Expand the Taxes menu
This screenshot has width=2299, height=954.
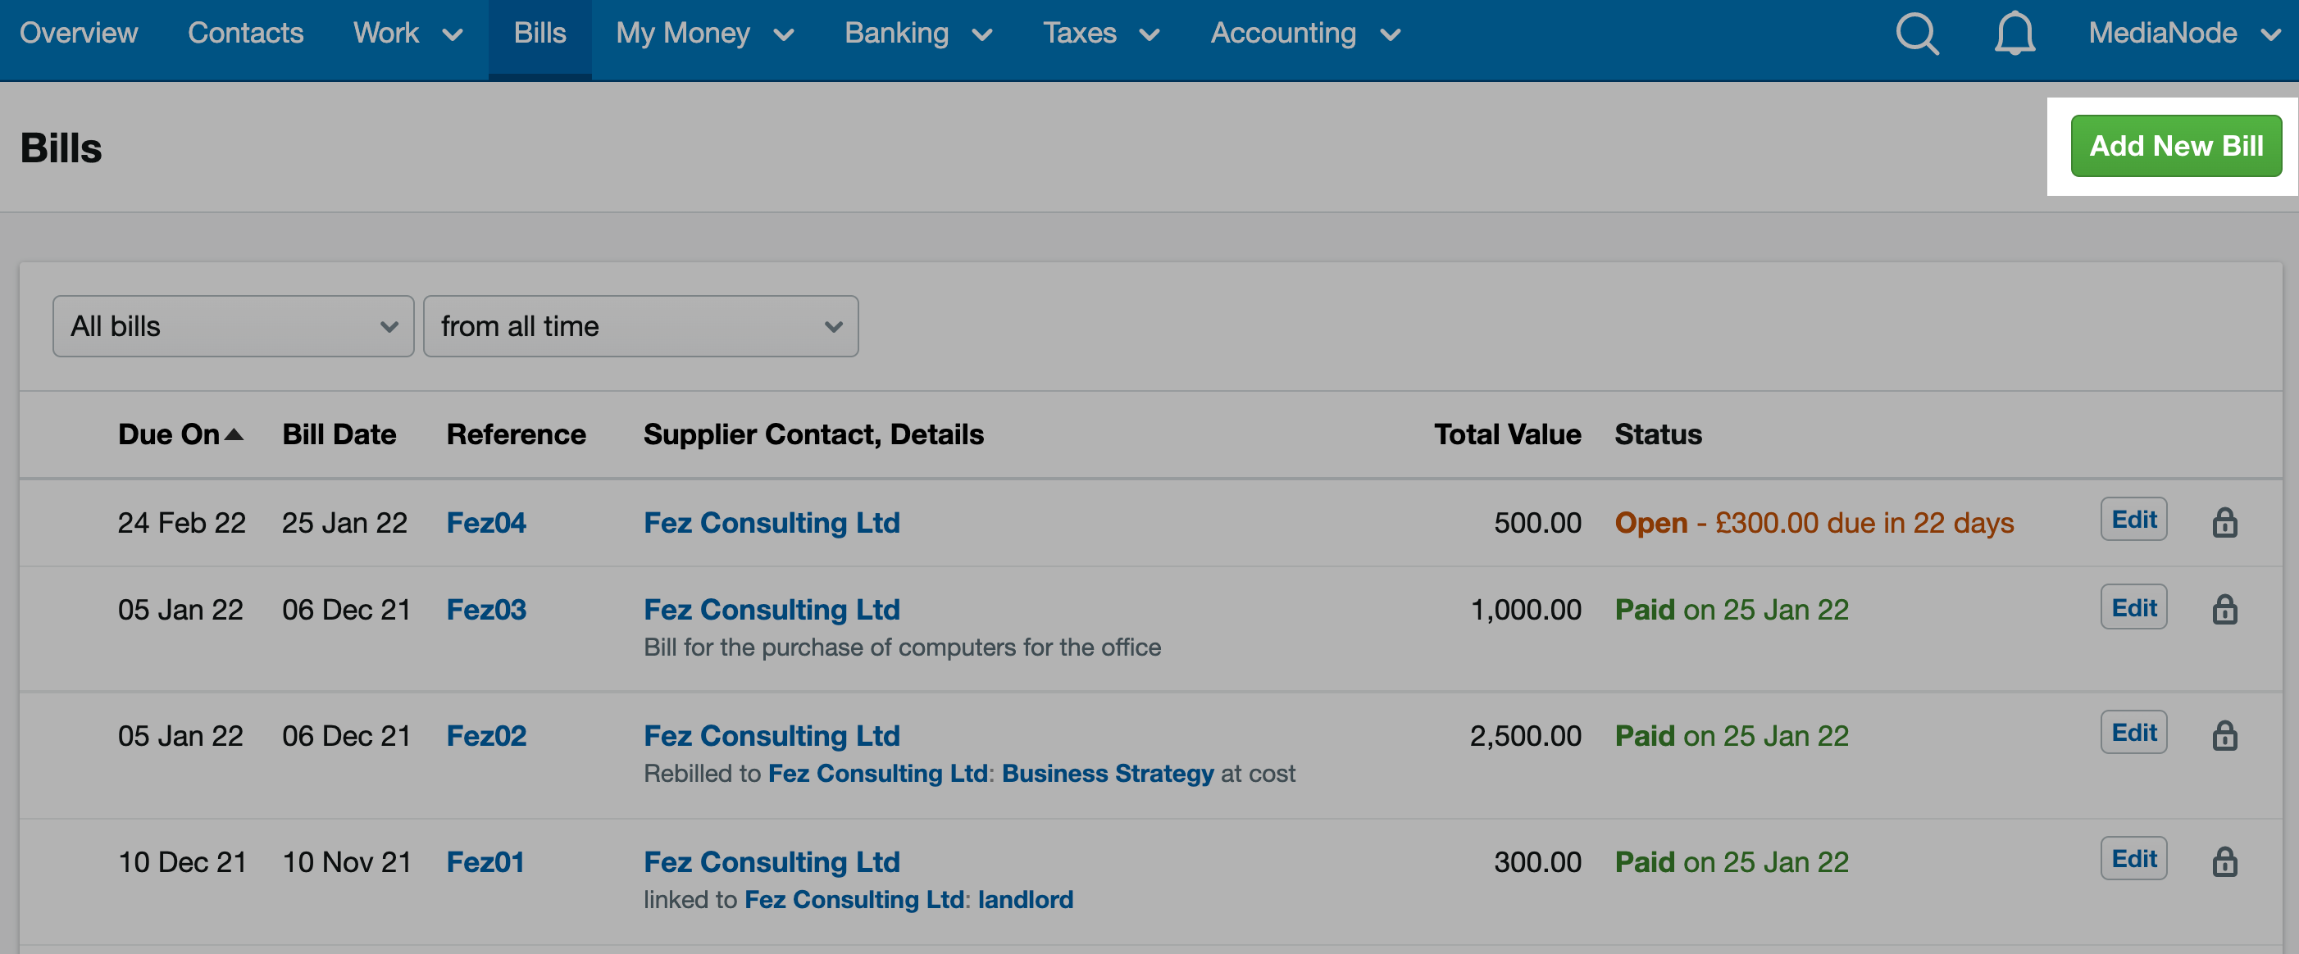pos(1101,34)
